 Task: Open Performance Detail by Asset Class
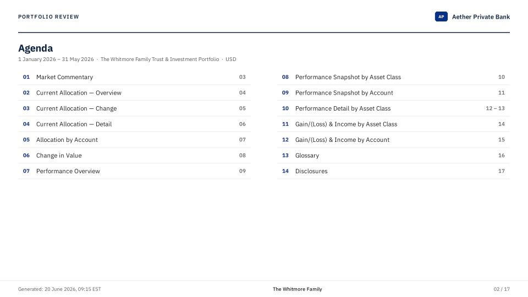tap(393, 108)
